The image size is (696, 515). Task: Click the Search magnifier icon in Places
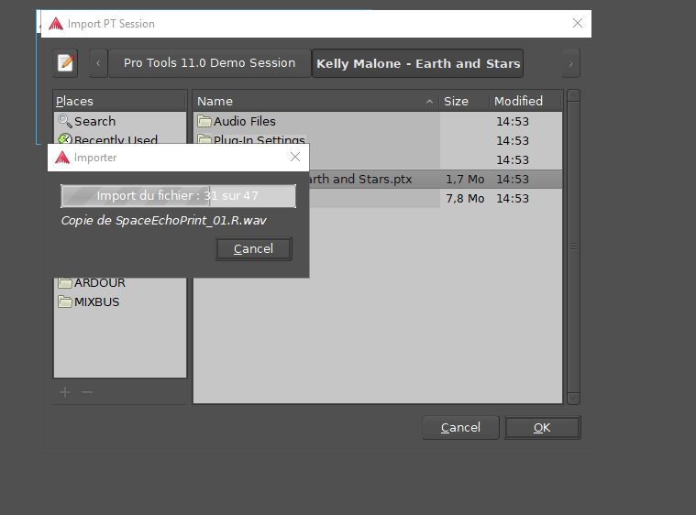[64, 121]
